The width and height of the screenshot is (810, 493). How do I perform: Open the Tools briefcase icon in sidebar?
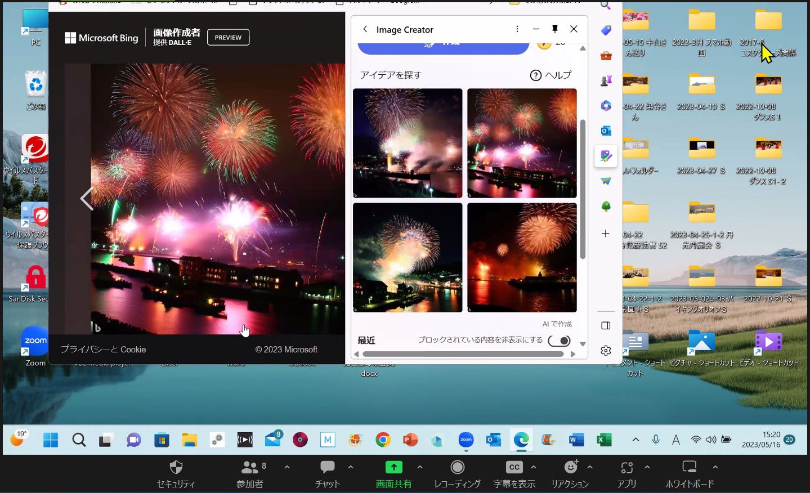click(606, 55)
